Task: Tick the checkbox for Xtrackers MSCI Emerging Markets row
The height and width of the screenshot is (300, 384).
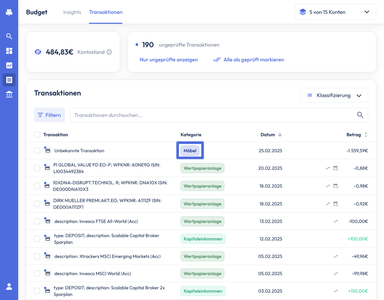Action: tap(37, 256)
